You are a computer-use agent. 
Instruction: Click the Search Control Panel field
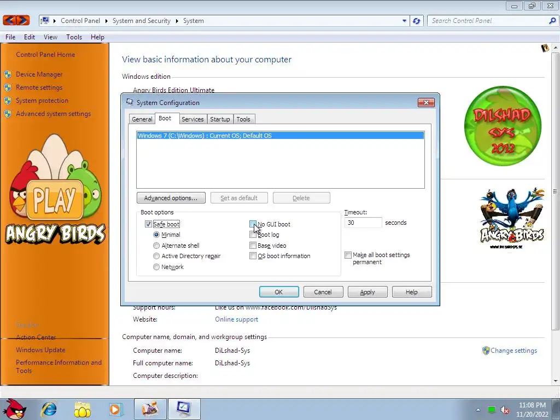pyautogui.click(x=488, y=21)
